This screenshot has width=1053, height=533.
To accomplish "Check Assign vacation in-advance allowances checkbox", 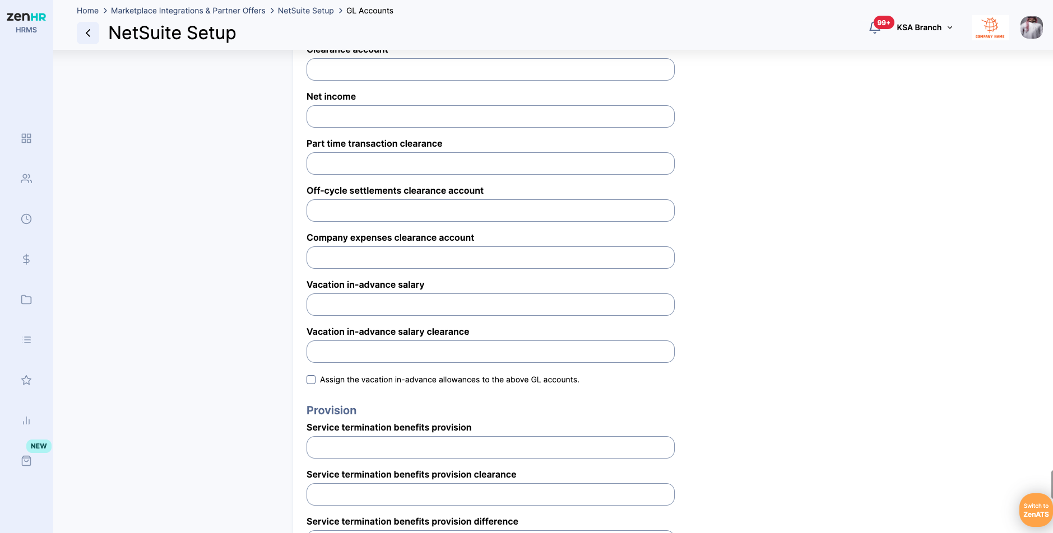I will [311, 380].
